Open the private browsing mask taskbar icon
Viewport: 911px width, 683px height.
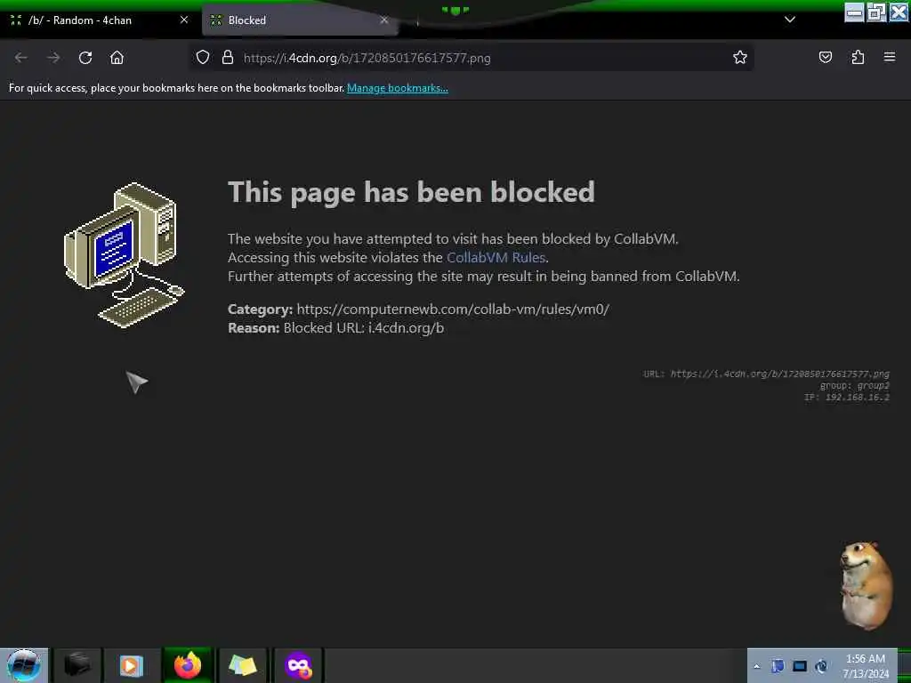[x=298, y=665]
